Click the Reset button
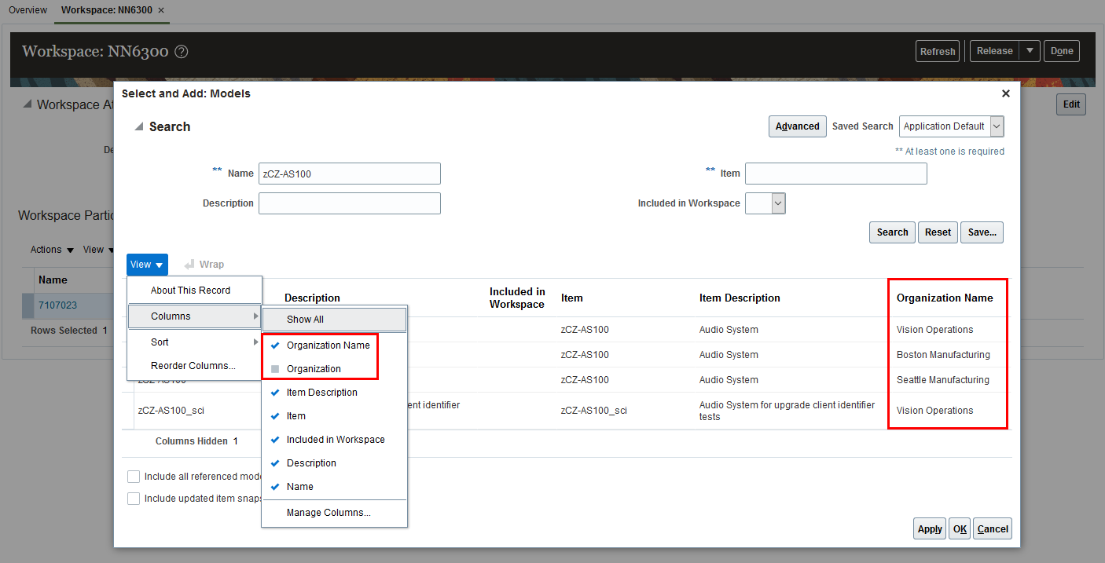The height and width of the screenshot is (563, 1105). (x=938, y=232)
